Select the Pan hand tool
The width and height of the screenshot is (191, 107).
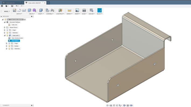(x=114, y=105)
